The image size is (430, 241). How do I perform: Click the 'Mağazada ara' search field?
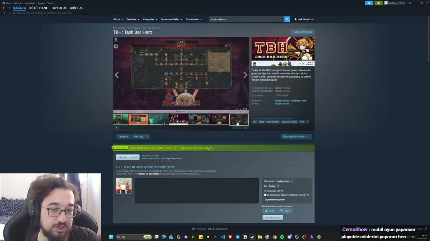tap(247, 19)
